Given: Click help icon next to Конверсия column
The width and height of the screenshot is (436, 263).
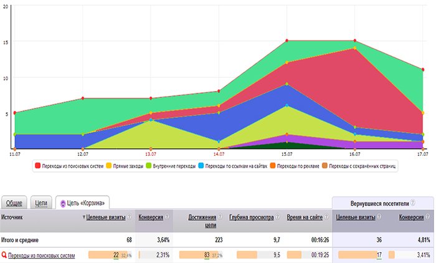Looking at the screenshot, I should 168,218.
